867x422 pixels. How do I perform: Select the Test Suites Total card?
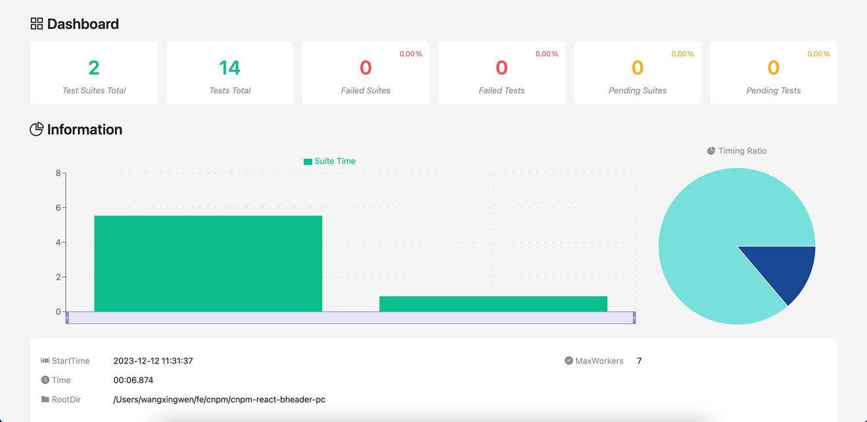coord(94,73)
